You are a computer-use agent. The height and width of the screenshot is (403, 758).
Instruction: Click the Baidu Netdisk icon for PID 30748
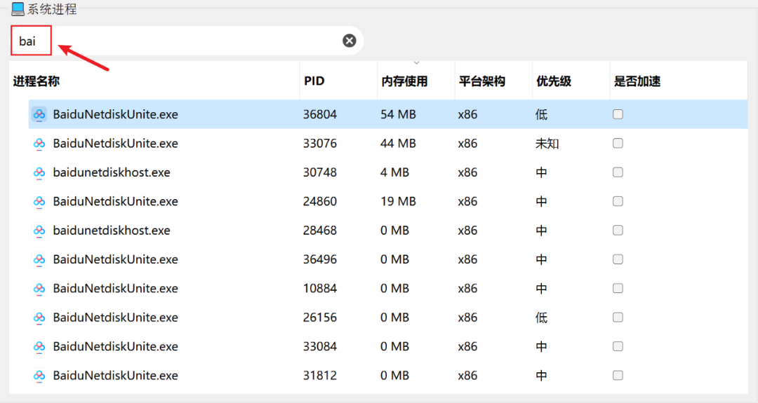[x=39, y=172]
